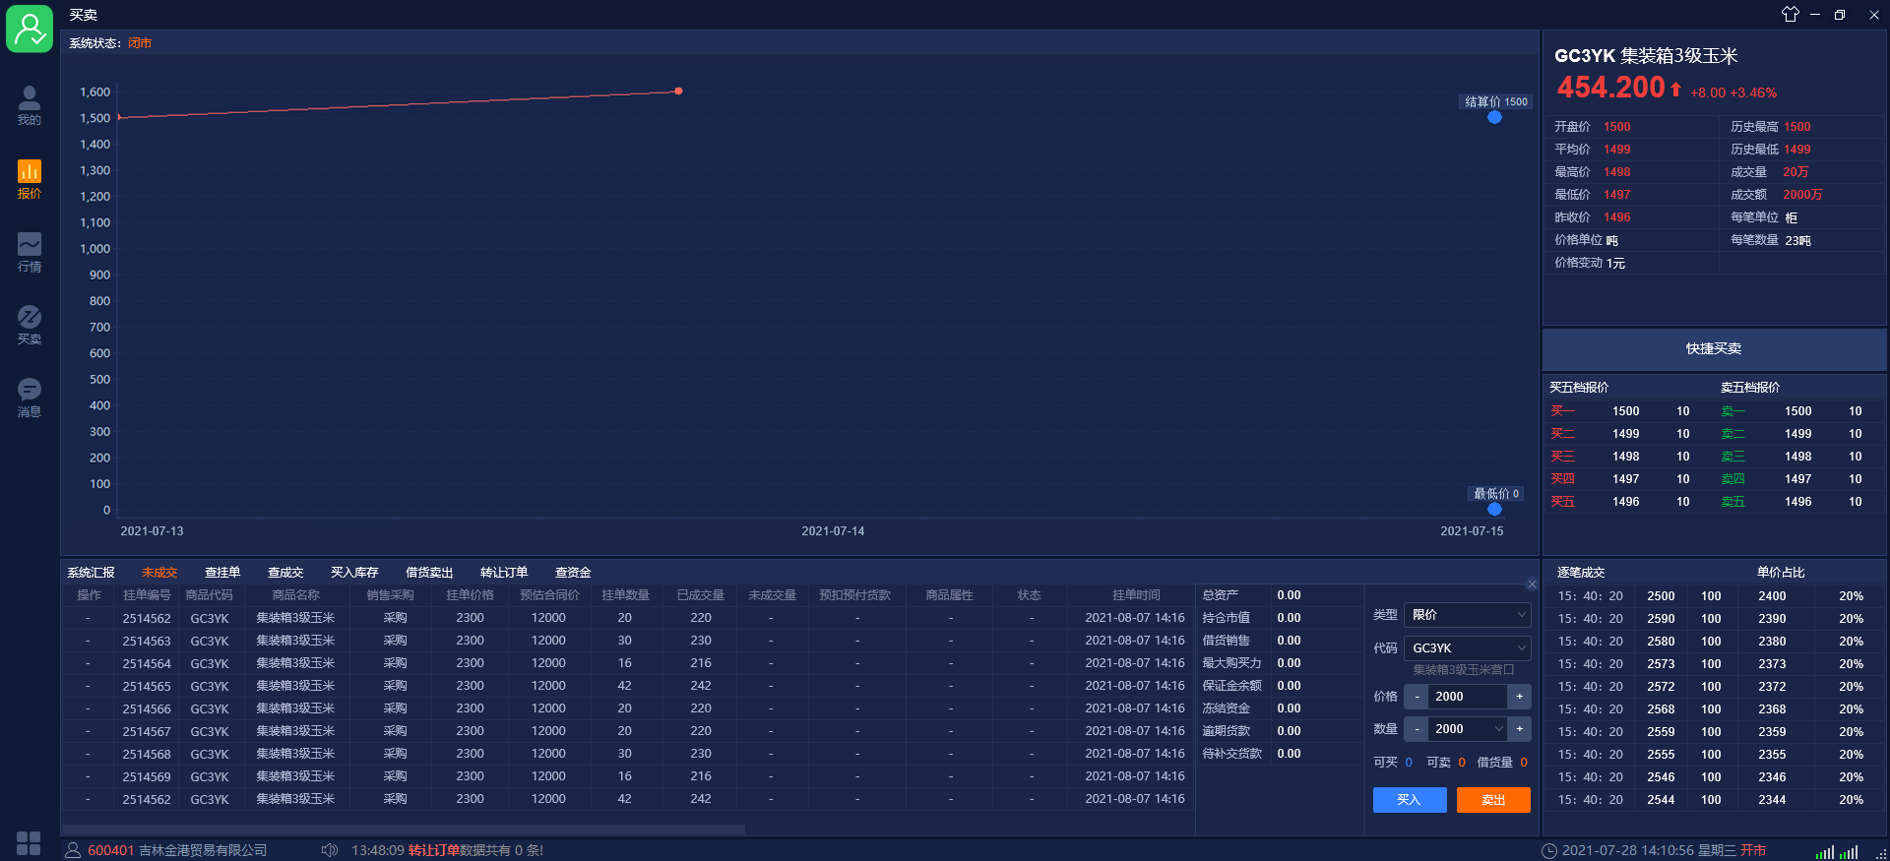
Task: Switch to the 查成交 tab
Action: [x=285, y=573]
